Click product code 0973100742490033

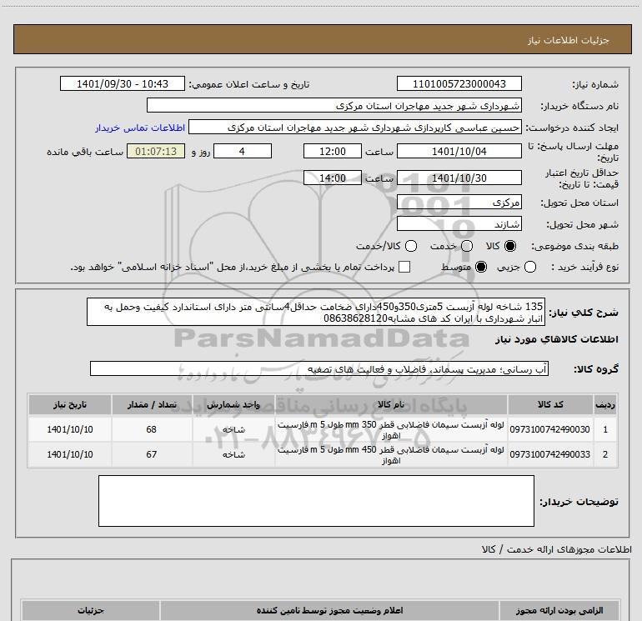pos(550,454)
